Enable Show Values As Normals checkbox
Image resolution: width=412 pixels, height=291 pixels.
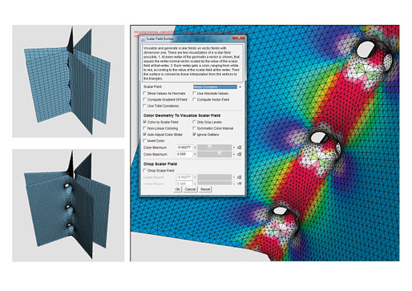[x=145, y=93]
